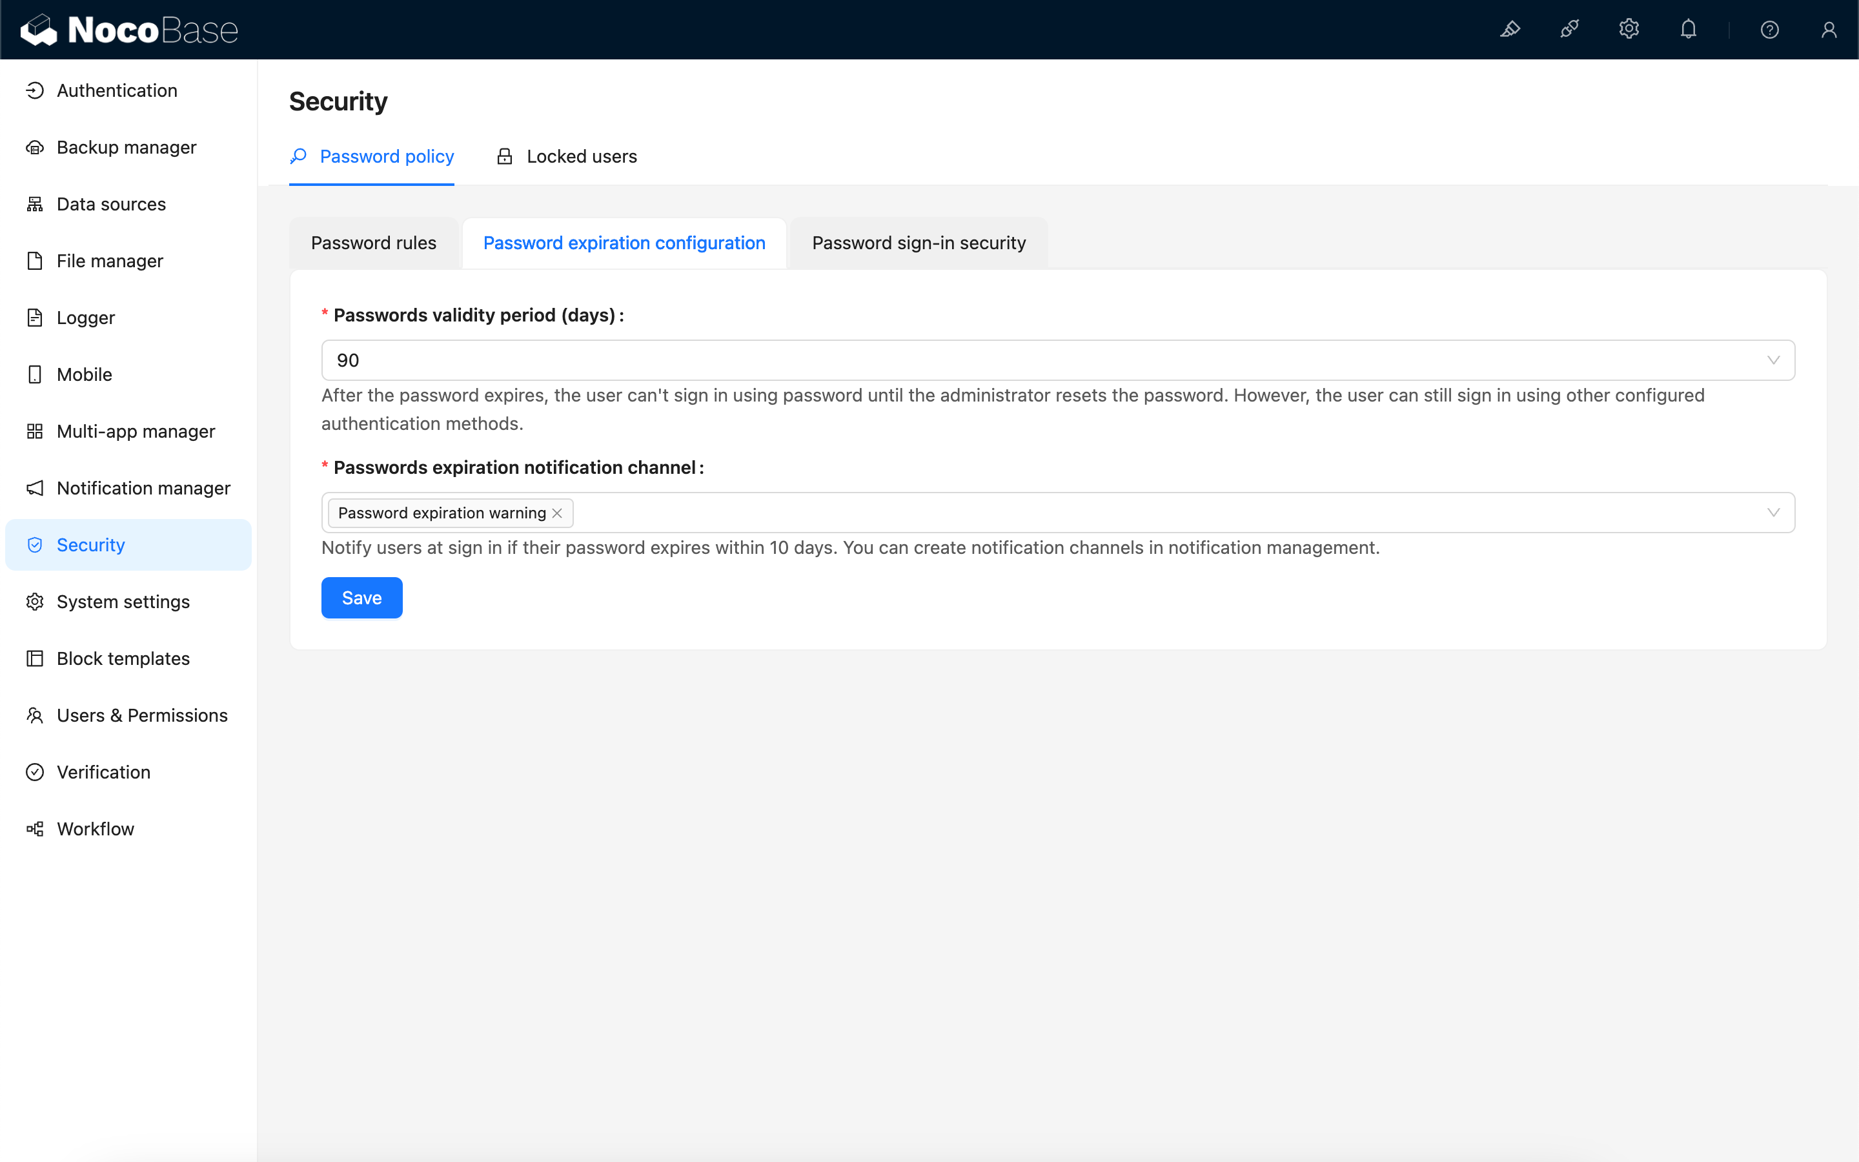The image size is (1859, 1162).
Task: Go to Authentication settings in sidebar
Action: click(x=117, y=90)
